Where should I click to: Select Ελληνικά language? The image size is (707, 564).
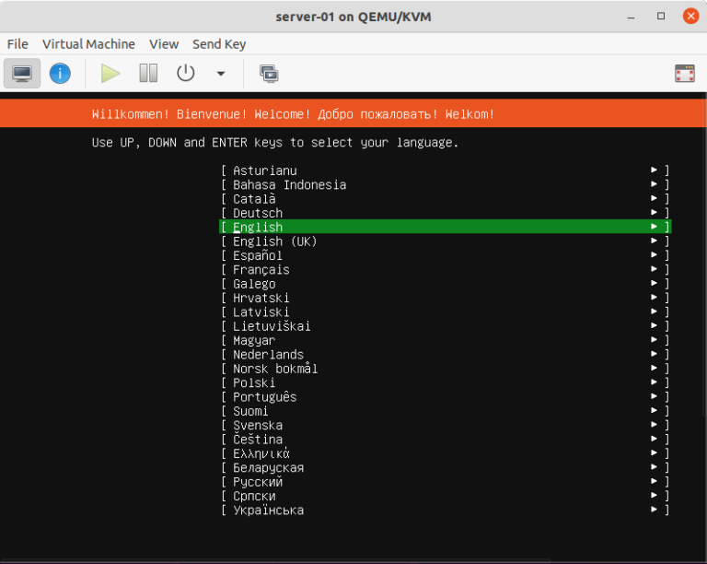click(x=445, y=453)
